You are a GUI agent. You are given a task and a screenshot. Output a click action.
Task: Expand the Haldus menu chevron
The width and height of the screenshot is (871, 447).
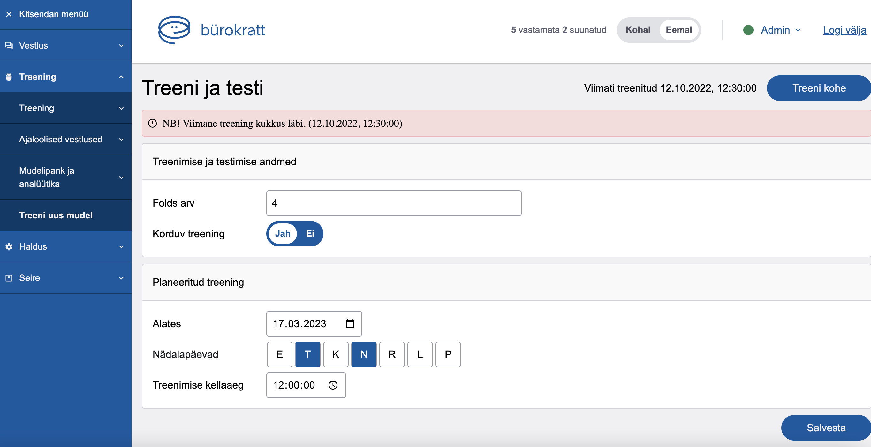click(x=121, y=247)
